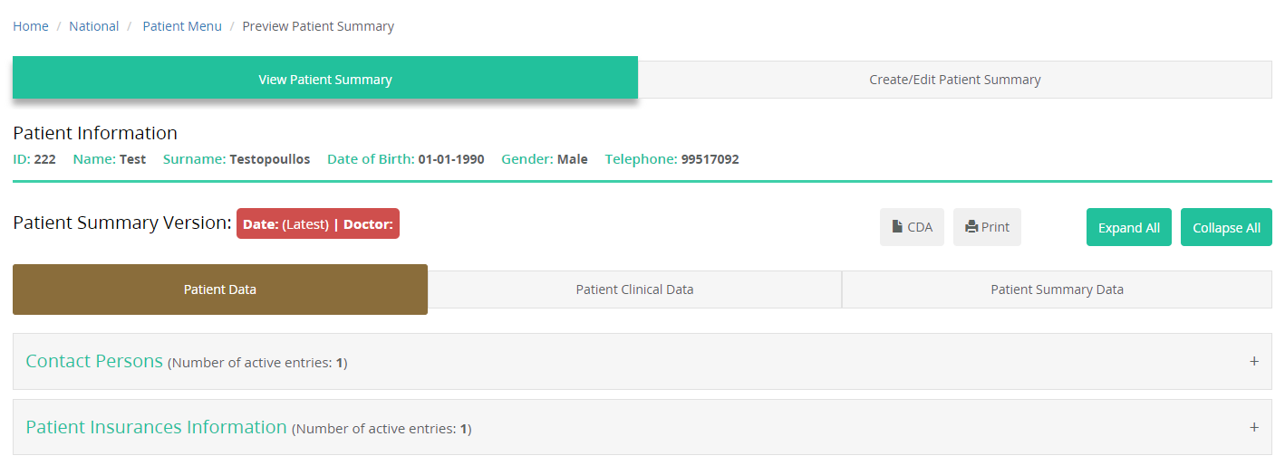Viewport: 1285px width, 465px height.
Task: Select the Patient Data tab
Action: click(220, 289)
